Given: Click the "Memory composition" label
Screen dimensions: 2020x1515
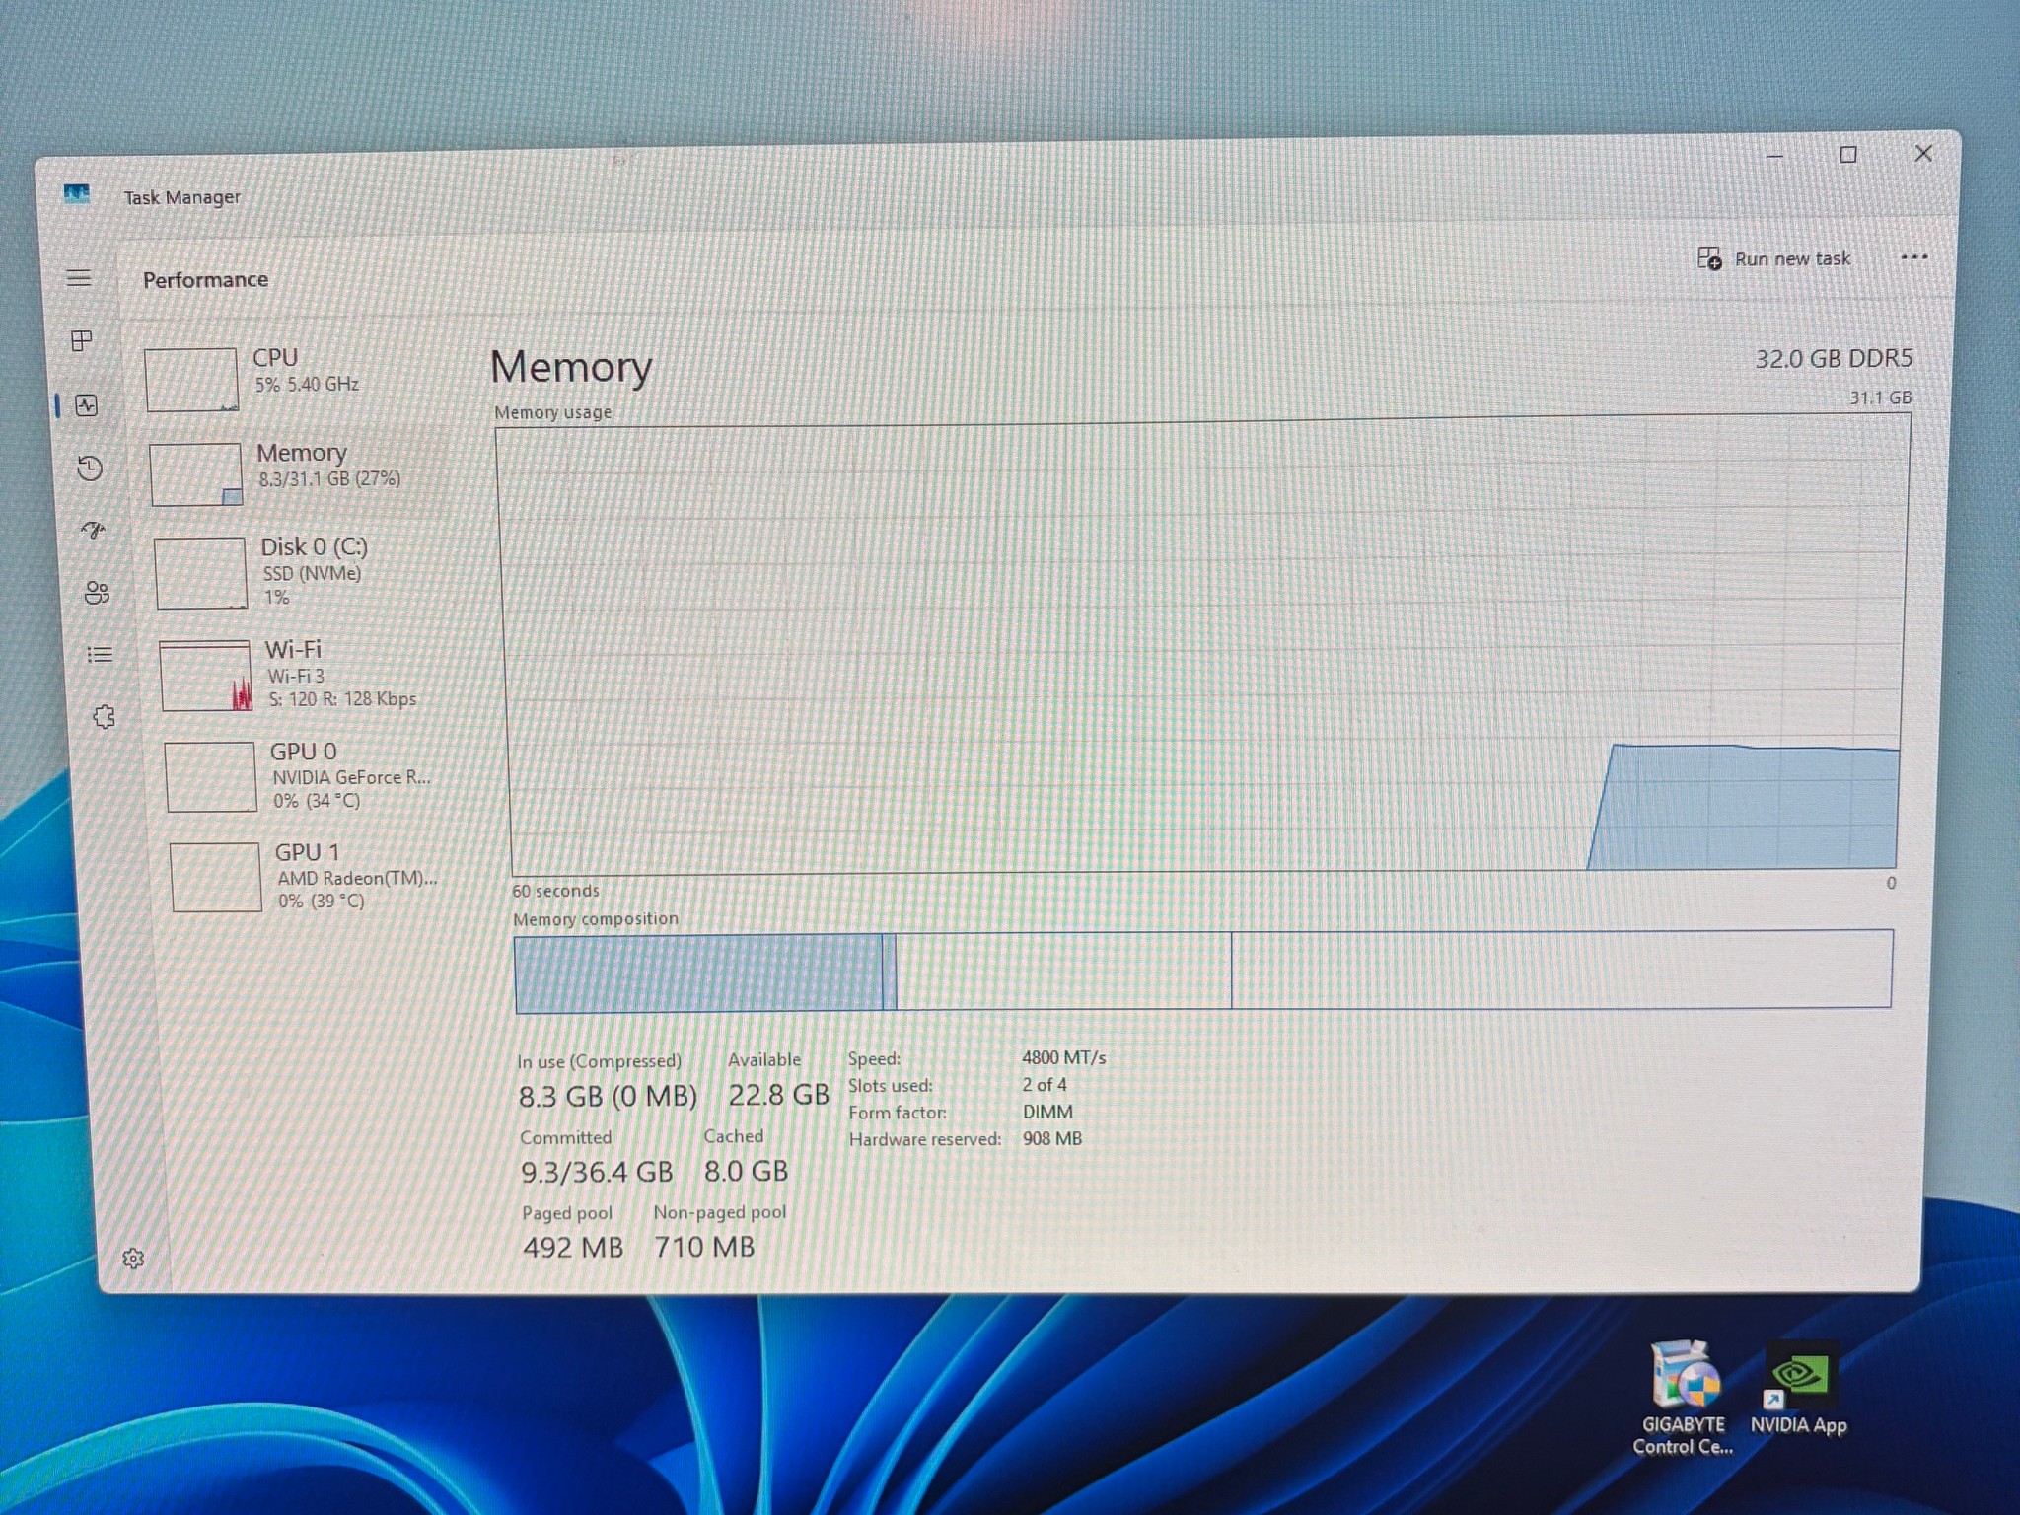Looking at the screenshot, I should [596, 919].
